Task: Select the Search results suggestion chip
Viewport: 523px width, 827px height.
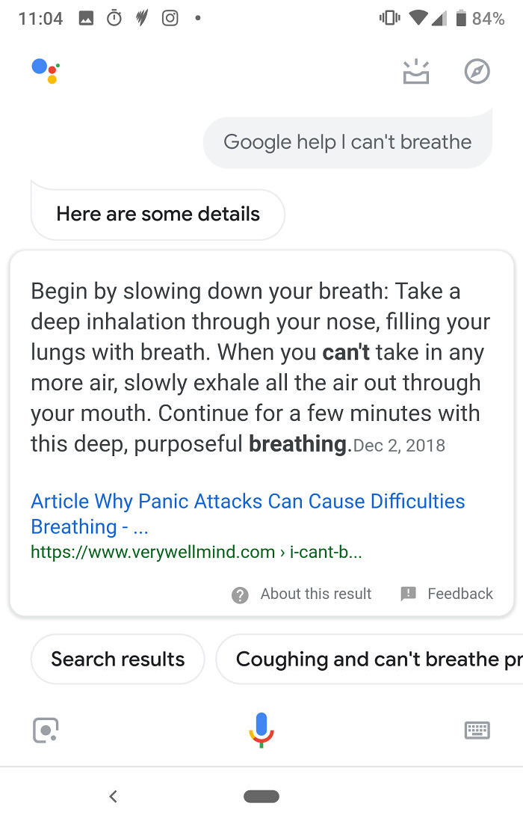Action: click(117, 659)
